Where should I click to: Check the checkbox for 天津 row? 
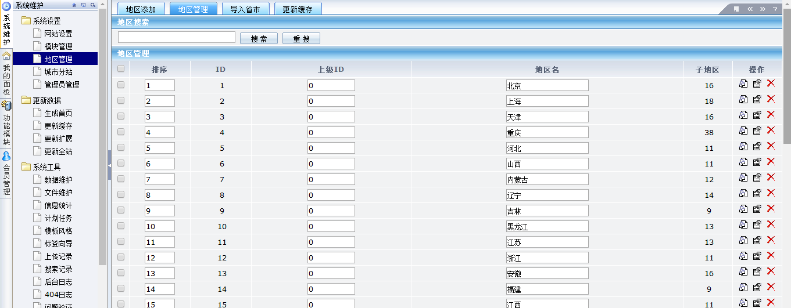click(121, 116)
